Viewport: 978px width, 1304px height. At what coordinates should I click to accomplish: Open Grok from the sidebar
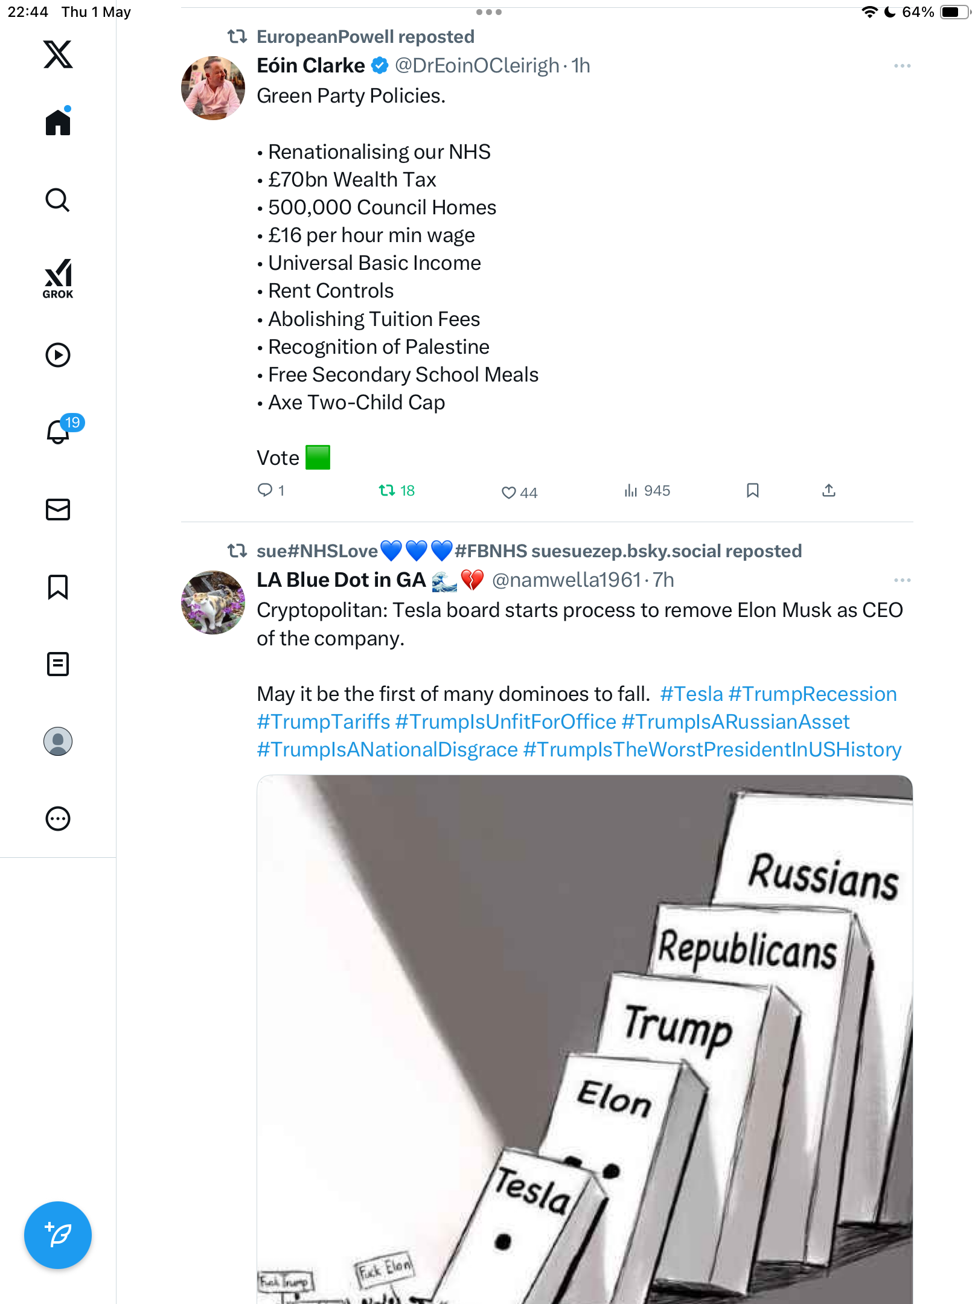[x=58, y=278]
